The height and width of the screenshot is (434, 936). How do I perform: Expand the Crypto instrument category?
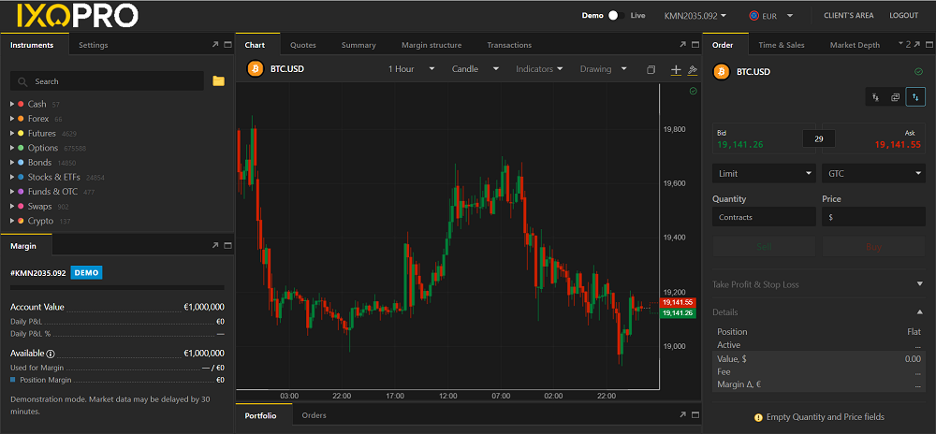click(12, 221)
